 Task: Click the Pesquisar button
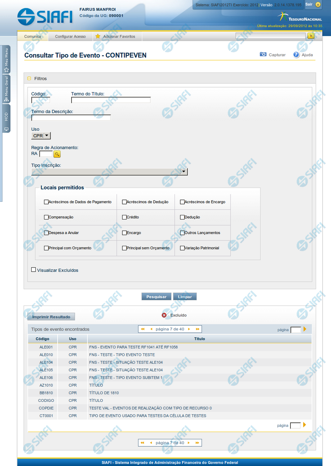click(x=156, y=297)
